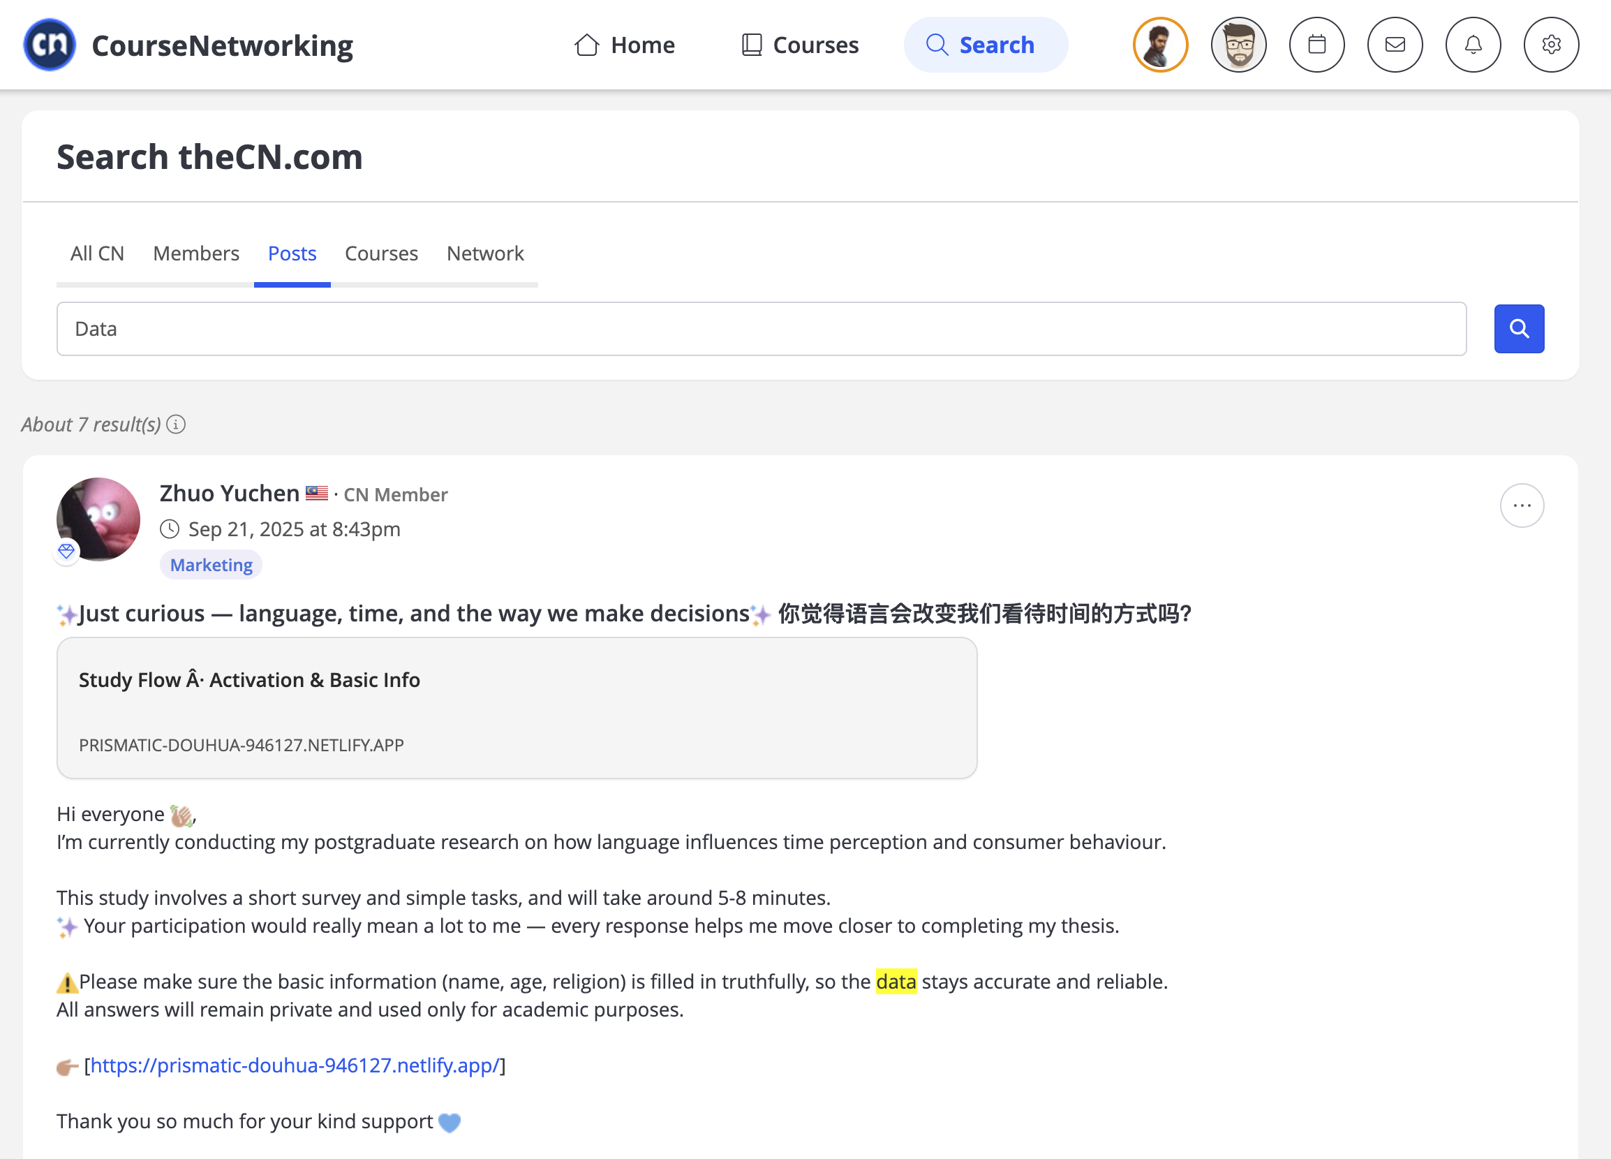The image size is (1611, 1159).
Task: Click the bearded glasses avatar icon
Action: click(x=1238, y=45)
